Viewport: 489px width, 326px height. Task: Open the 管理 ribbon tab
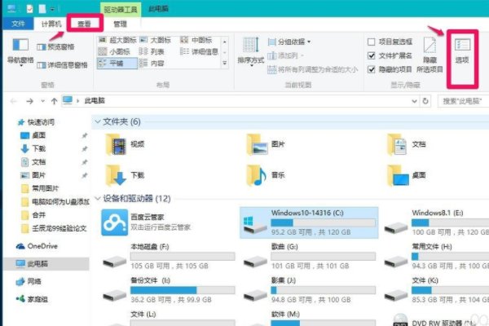[x=120, y=24]
